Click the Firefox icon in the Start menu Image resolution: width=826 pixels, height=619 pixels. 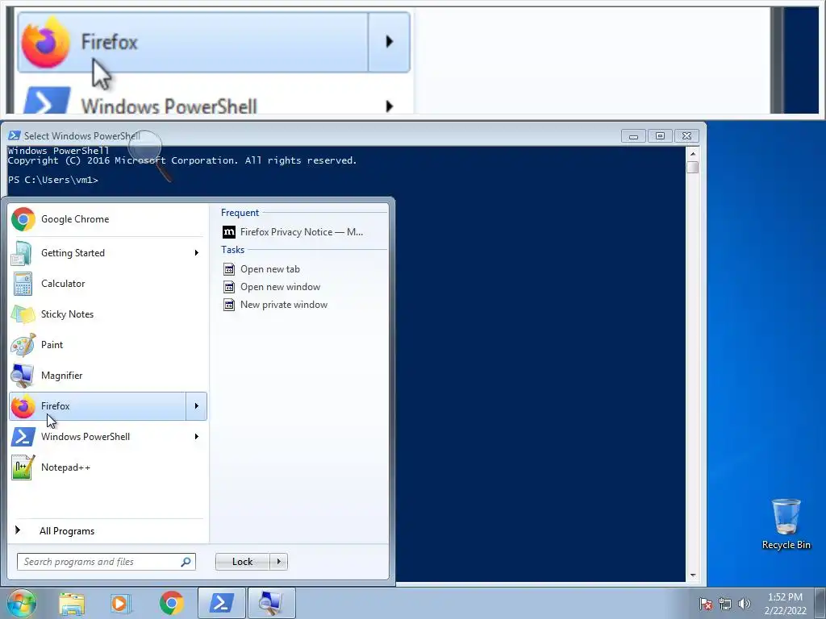tap(23, 406)
